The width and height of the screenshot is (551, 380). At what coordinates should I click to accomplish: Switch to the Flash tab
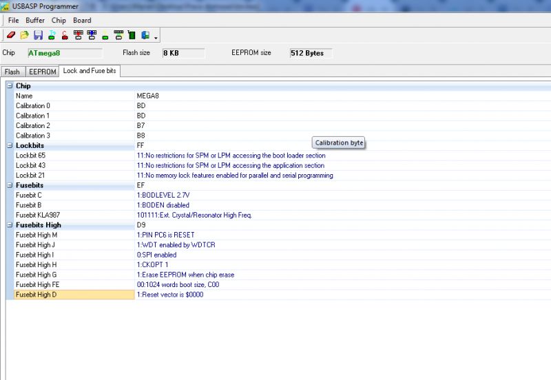point(12,72)
